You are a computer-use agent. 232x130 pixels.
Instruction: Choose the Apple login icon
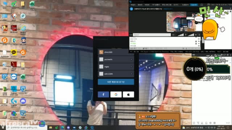pyautogui.click(x=128, y=95)
